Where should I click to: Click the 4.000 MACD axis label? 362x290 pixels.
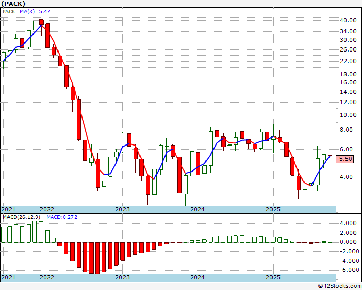(x=348, y=223)
